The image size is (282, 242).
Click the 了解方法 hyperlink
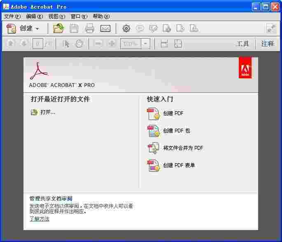(40, 219)
